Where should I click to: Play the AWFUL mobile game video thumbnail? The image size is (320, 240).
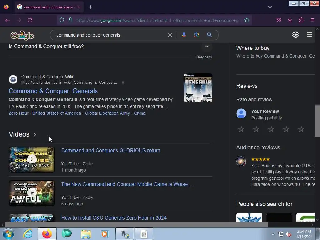click(x=32, y=193)
